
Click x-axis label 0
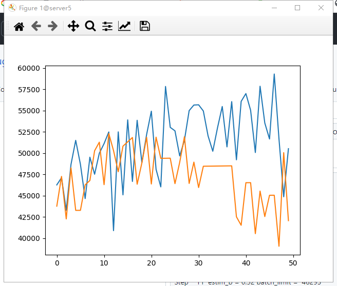[x=57, y=263]
